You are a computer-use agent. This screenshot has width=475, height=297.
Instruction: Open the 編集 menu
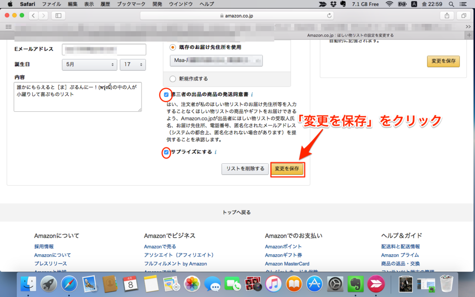[x=73, y=4]
